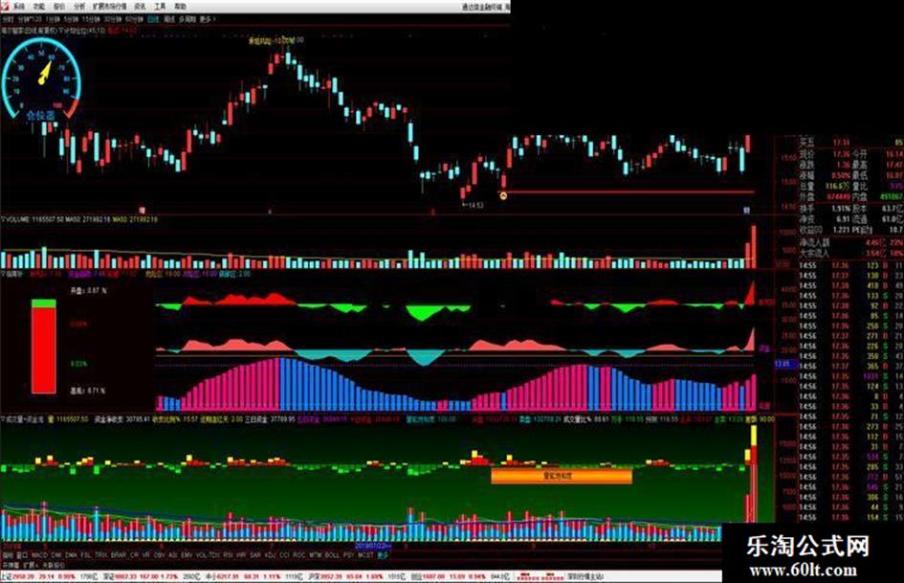Screen dimensions: 904x583
Task: Click the 指标 button in indicator bar
Action: coord(8,555)
